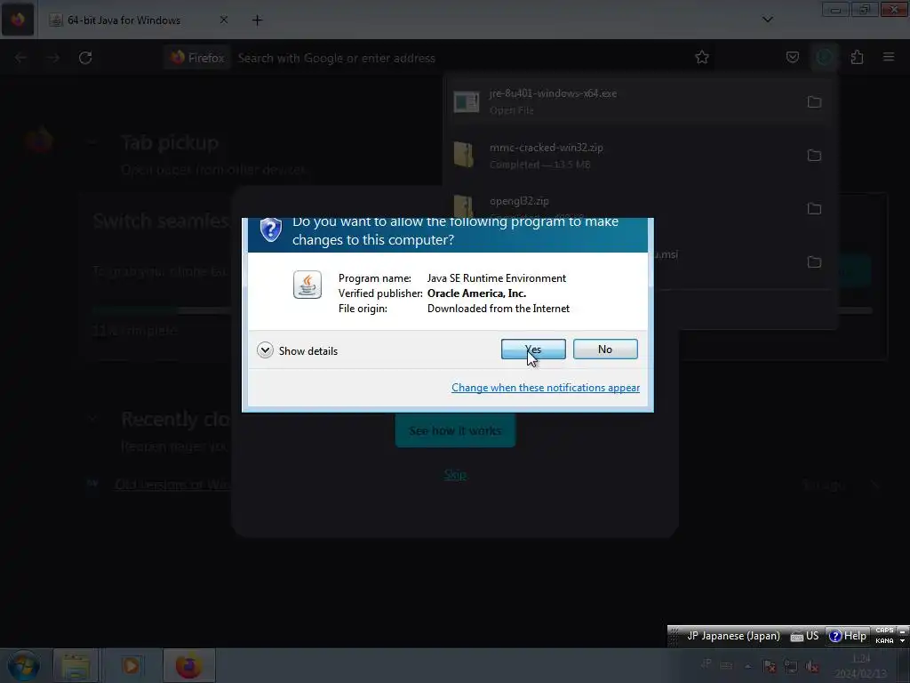The width and height of the screenshot is (910, 683).
Task: Open Firefox hamburger application menu
Action: click(x=889, y=57)
